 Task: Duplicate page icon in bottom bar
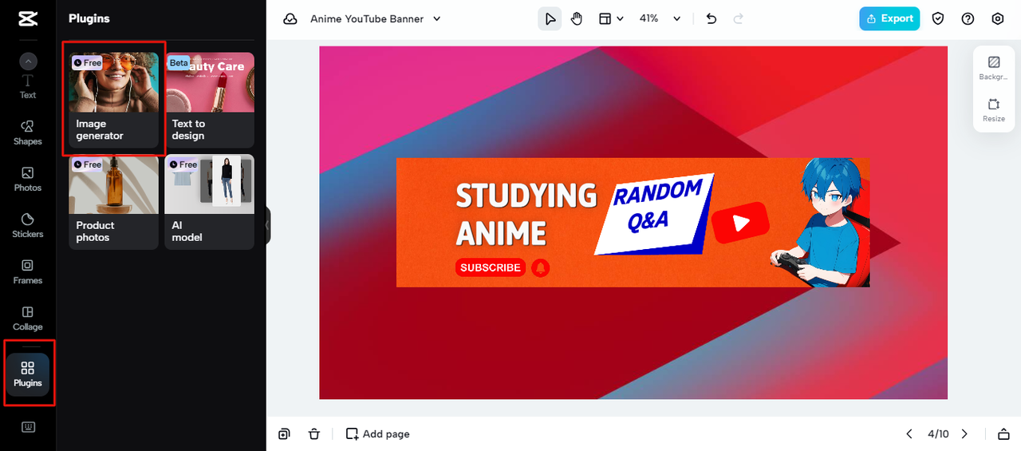point(284,433)
